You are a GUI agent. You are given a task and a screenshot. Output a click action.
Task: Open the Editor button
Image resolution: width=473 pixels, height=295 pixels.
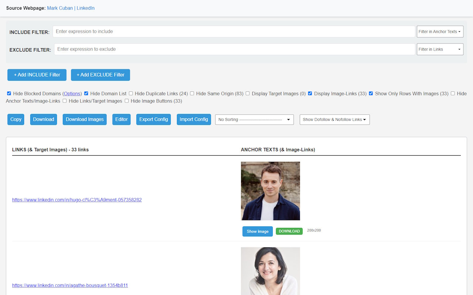pyautogui.click(x=122, y=119)
